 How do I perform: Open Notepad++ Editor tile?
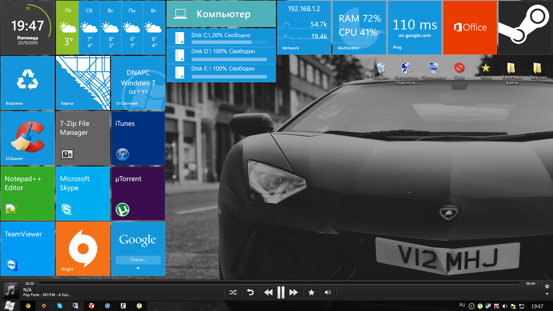(x=28, y=194)
